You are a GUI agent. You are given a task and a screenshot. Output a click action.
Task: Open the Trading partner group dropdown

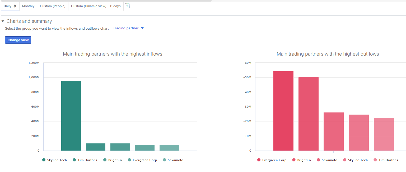point(128,28)
